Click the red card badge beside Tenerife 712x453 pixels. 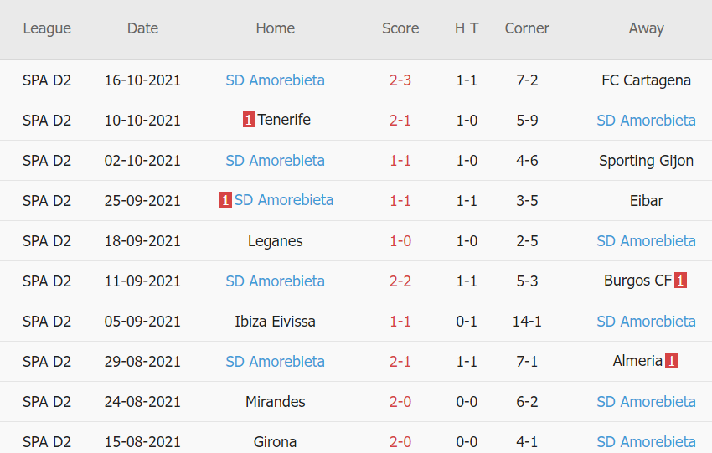click(249, 120)
